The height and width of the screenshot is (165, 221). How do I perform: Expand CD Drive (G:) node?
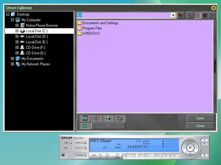[x=17, y=53]
